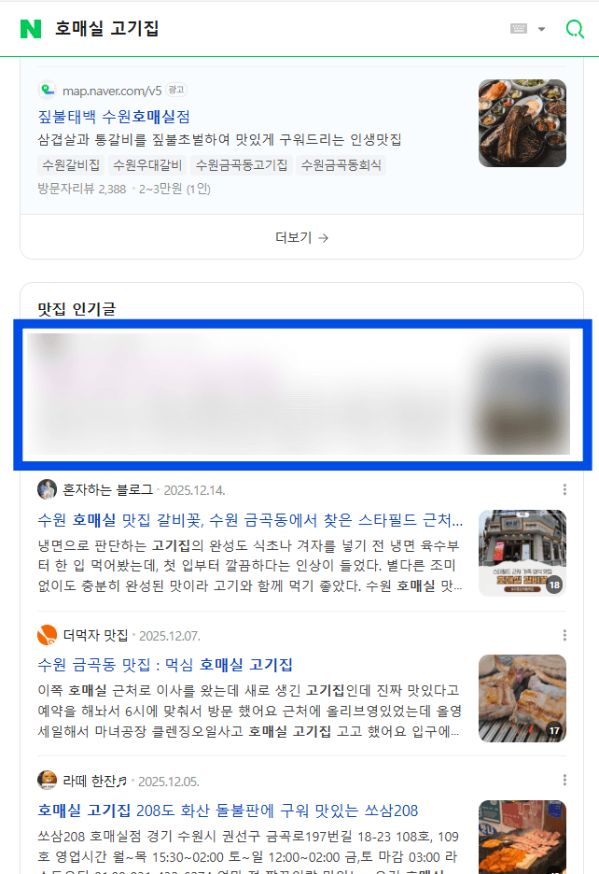Select the 수원금곡동고기집 tag
The width and height of the screenshot is (599, 874).
242,165
